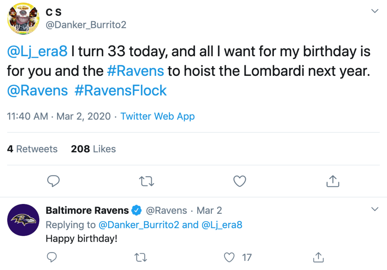387x270 pixels.
Task: Click the Twitter Web App source link
Action: pyautogui.click(x=157, y=116)
